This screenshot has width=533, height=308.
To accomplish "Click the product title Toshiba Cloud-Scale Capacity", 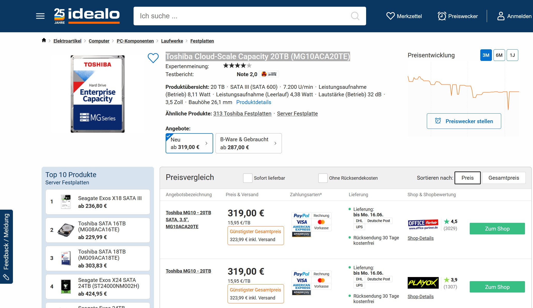I will [258, 56].
